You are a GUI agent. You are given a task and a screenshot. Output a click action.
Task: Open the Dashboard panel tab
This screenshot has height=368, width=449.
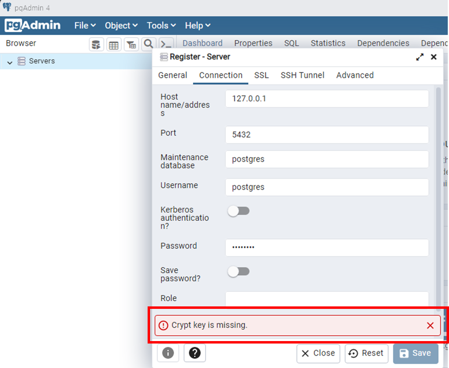(202, 43)
